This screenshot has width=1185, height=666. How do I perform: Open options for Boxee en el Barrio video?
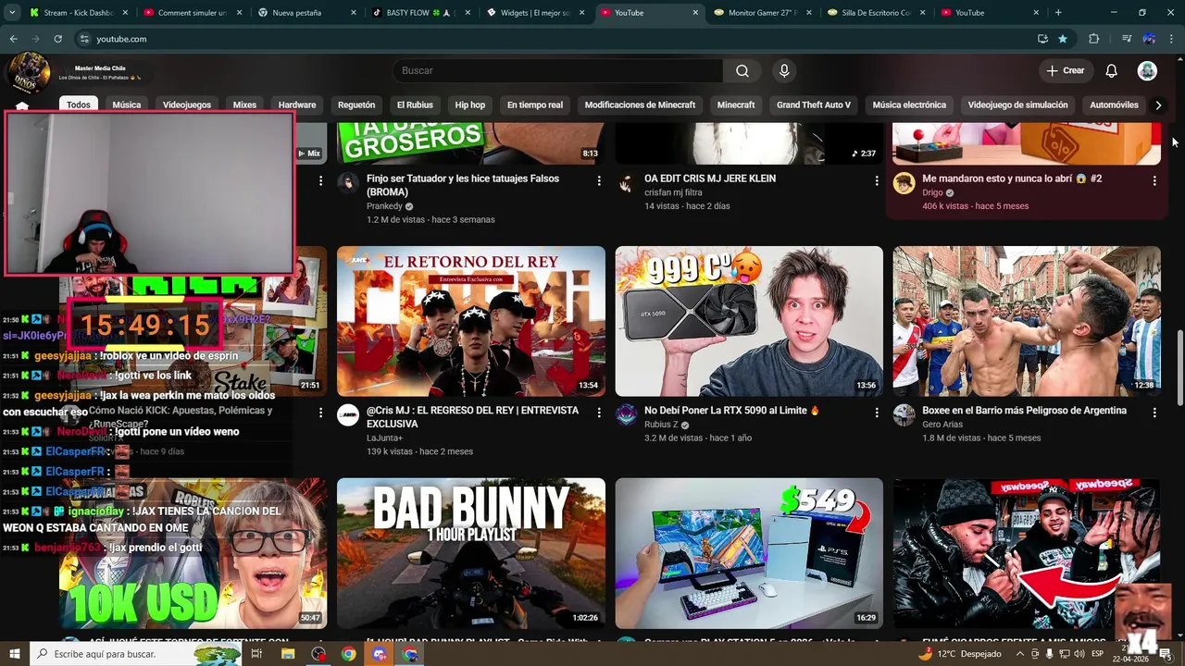(1154, 413)
